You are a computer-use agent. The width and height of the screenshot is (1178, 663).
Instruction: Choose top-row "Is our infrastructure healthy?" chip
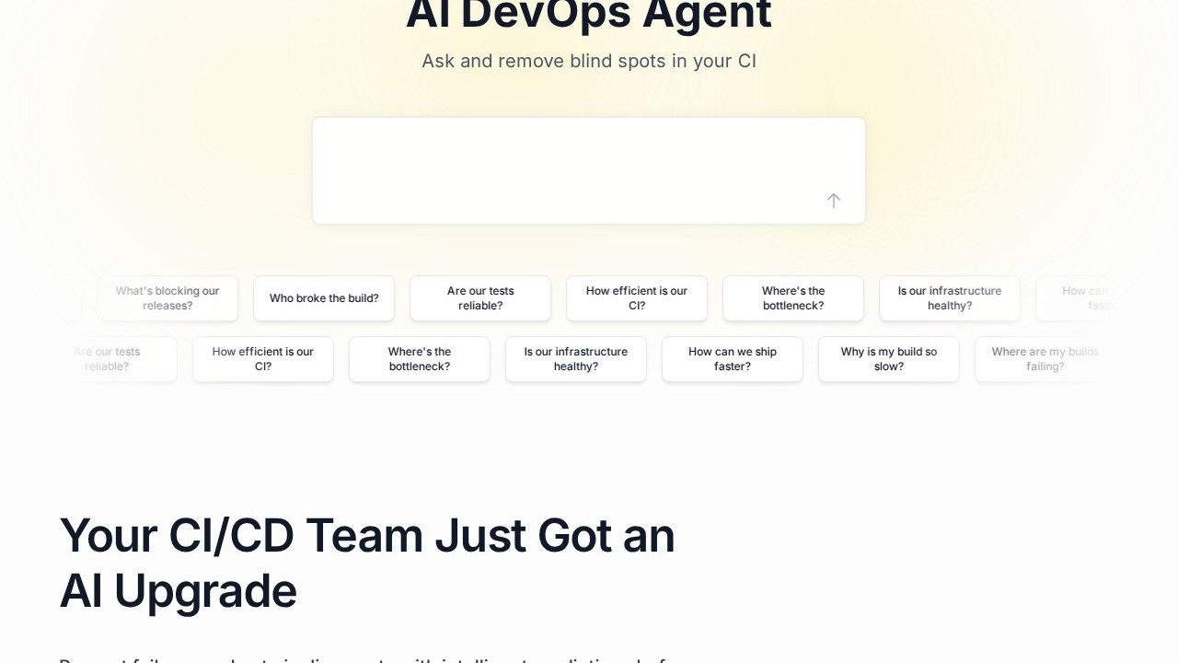point(950,298)
